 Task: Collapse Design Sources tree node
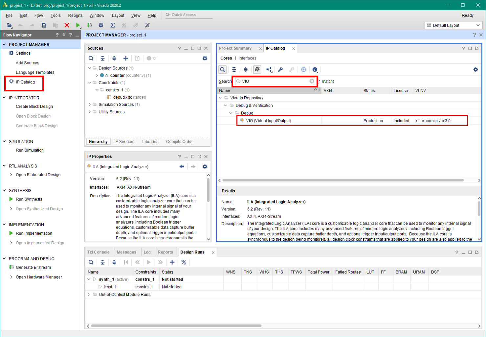coord(90,68)
